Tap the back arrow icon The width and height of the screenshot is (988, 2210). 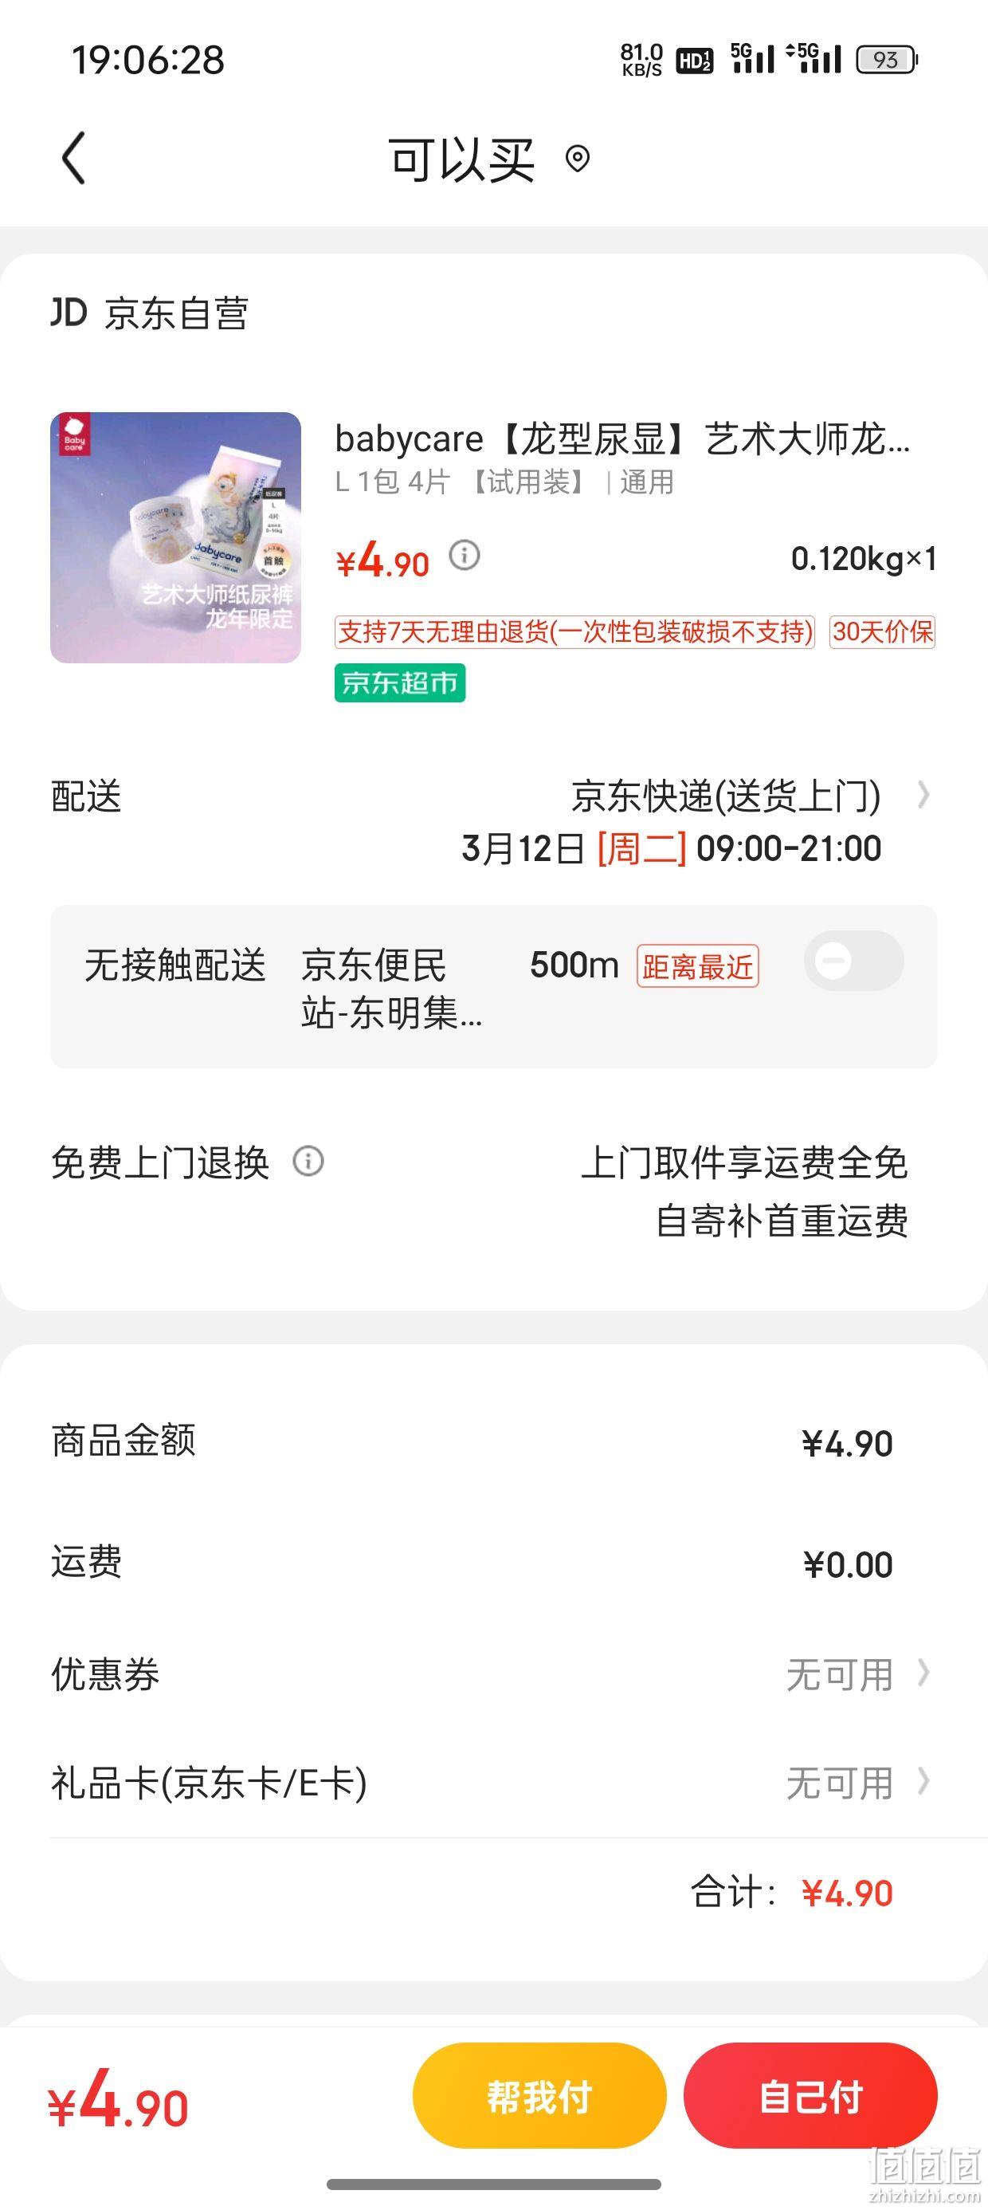coord(75,158)
